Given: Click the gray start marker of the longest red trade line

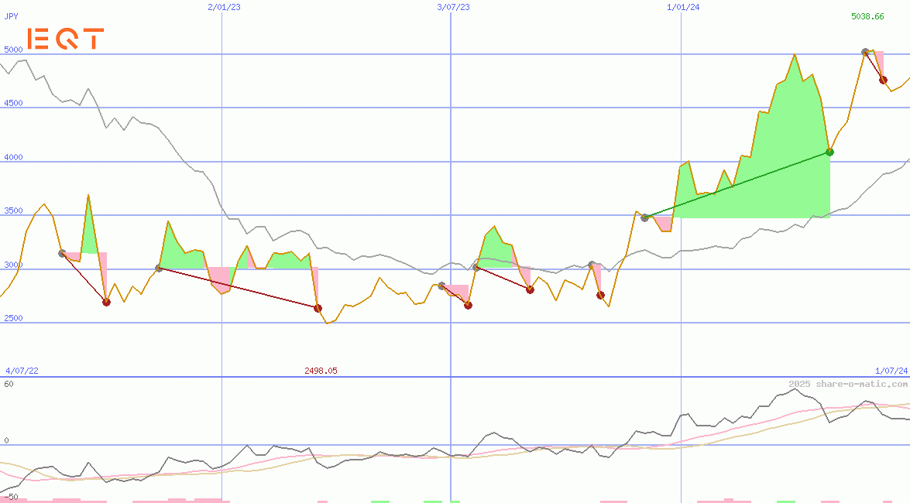Looking at the screenshot, I should (x=159, y=268).
